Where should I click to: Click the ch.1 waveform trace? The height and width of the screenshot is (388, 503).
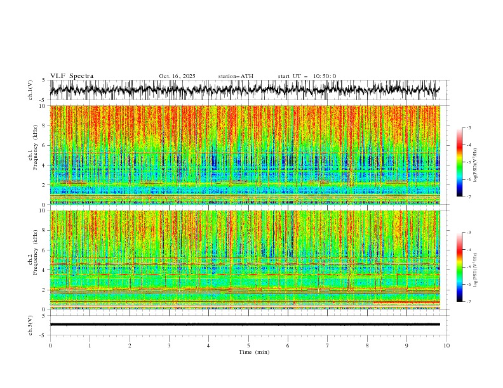click(x=245, y=90)
